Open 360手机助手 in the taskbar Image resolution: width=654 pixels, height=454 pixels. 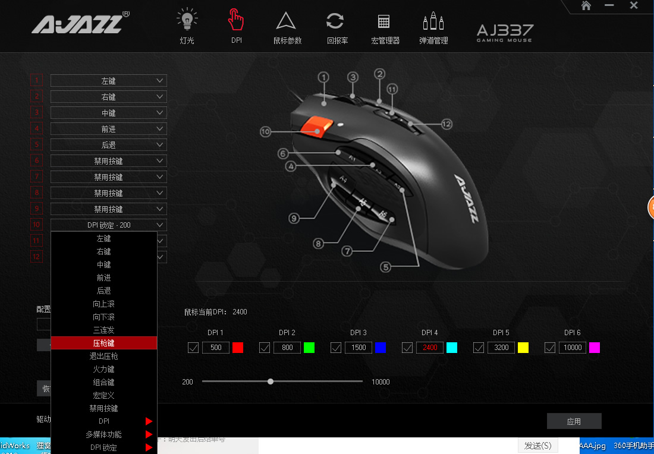point(633,446)
